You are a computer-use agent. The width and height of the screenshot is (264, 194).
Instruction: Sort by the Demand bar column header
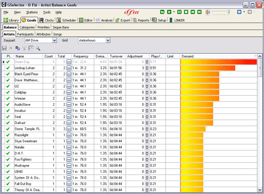tap(218, 56)
